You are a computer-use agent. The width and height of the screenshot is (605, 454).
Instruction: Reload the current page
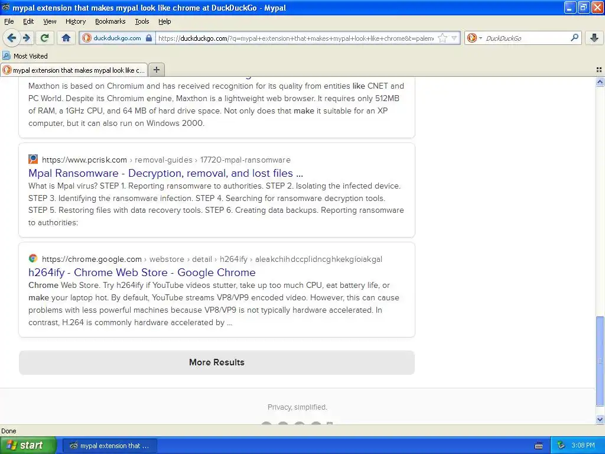pyautogui.click(x=45, y=38)
